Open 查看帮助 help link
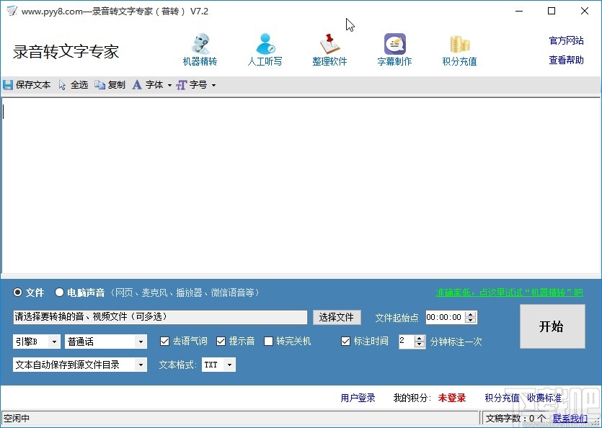This screenshot has height=428, width=602. [x=565, y=61]
